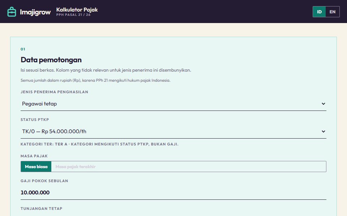Click the Kategori TER A info text
Image resolution: width=347 pixels, height=216 pixels.
pyautogui.click(x=99, y=144)
